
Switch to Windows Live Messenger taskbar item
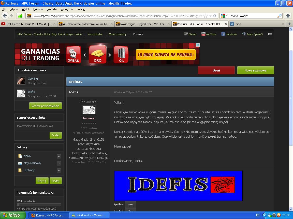click(90, 215)
